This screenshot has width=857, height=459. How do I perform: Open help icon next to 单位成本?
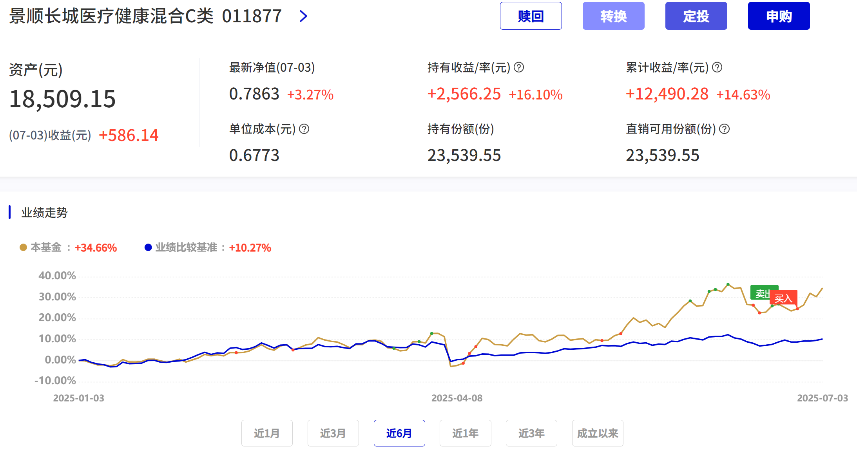coord(304,129)
